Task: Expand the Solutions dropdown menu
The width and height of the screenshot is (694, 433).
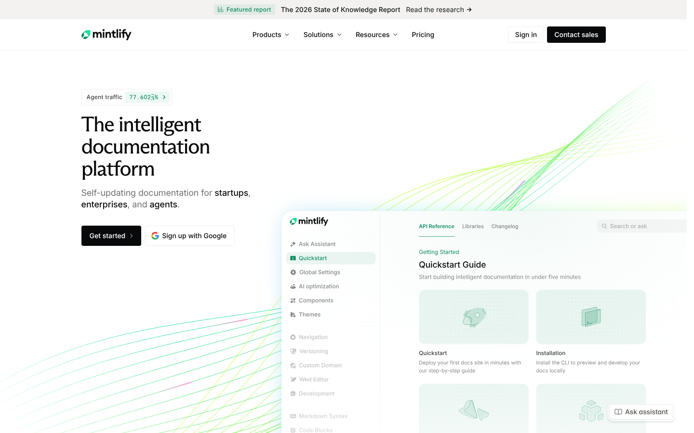Action: [x=322, y=35]
